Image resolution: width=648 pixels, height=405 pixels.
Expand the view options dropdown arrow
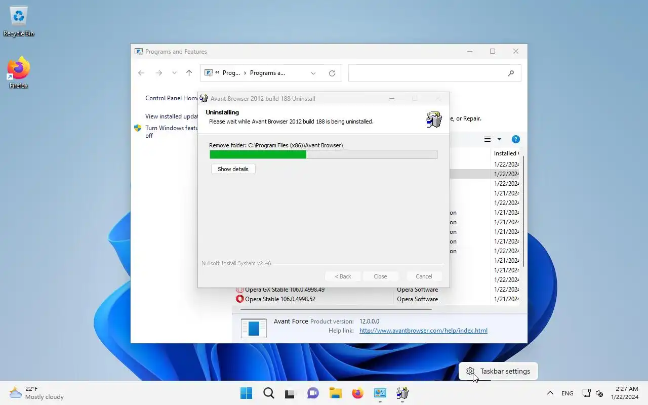[x=499, y=139]
